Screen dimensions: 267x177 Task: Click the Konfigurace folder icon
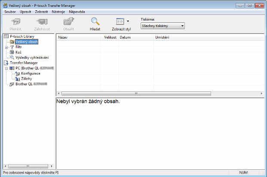[x=18, y=73]
